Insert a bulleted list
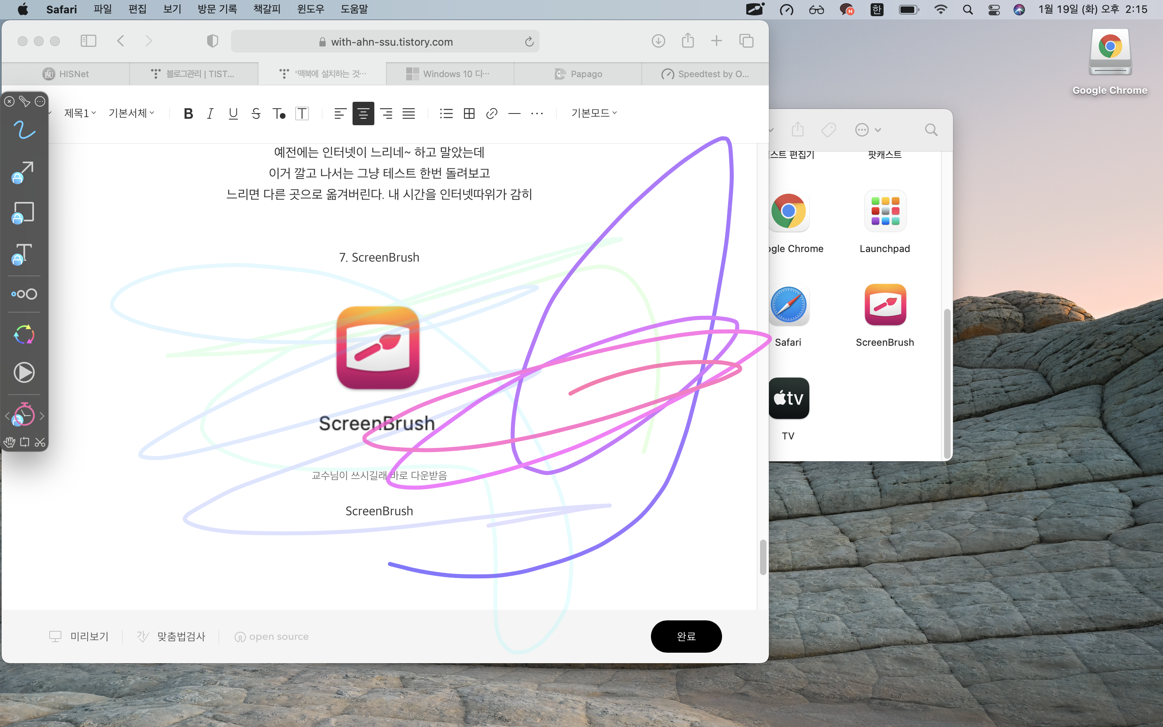The image size is (1163, 727). [446, 113]
